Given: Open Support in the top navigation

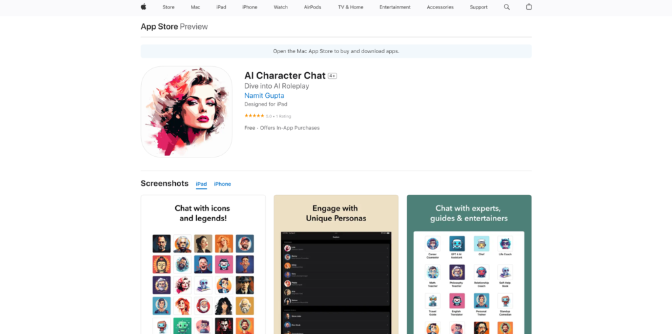Looking at the screenshot, I should [x=478, y=7].
